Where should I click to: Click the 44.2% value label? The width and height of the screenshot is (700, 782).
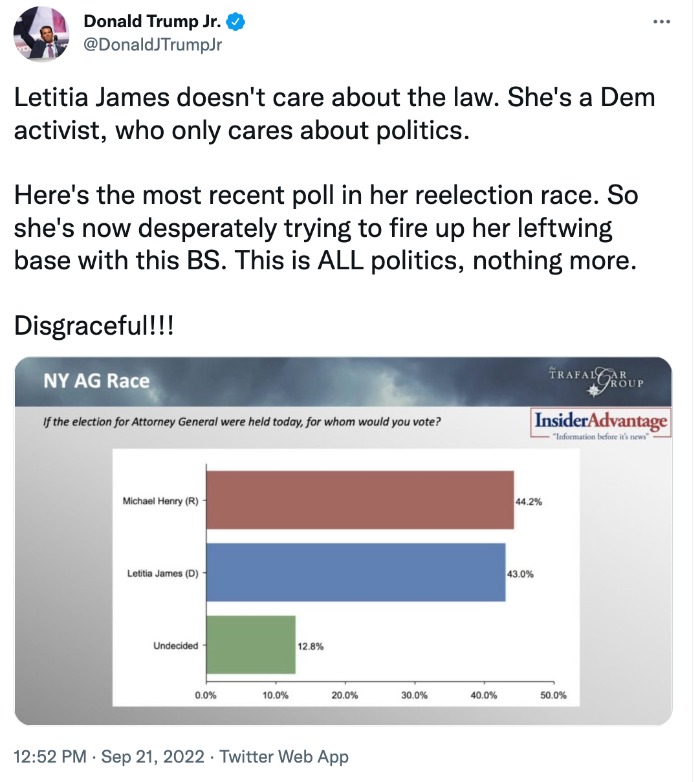[529, 502]
